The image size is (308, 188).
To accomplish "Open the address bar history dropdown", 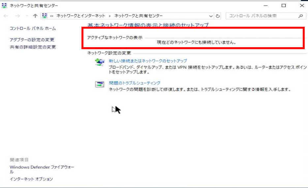I will 211,16.
